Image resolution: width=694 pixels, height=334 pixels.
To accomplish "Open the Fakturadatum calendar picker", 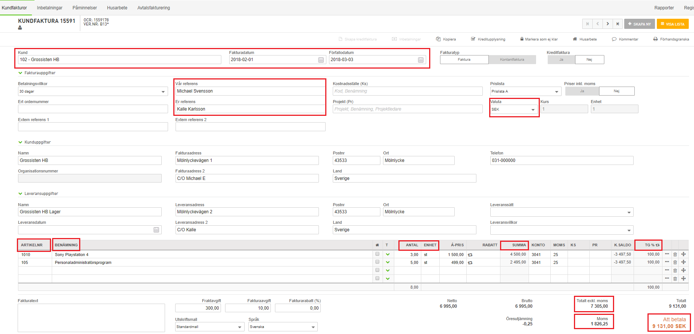I will coord(321,60).
